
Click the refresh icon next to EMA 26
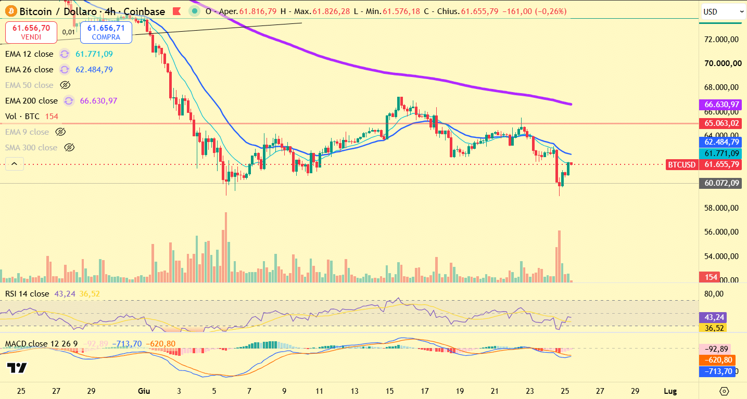click(65, 70)
